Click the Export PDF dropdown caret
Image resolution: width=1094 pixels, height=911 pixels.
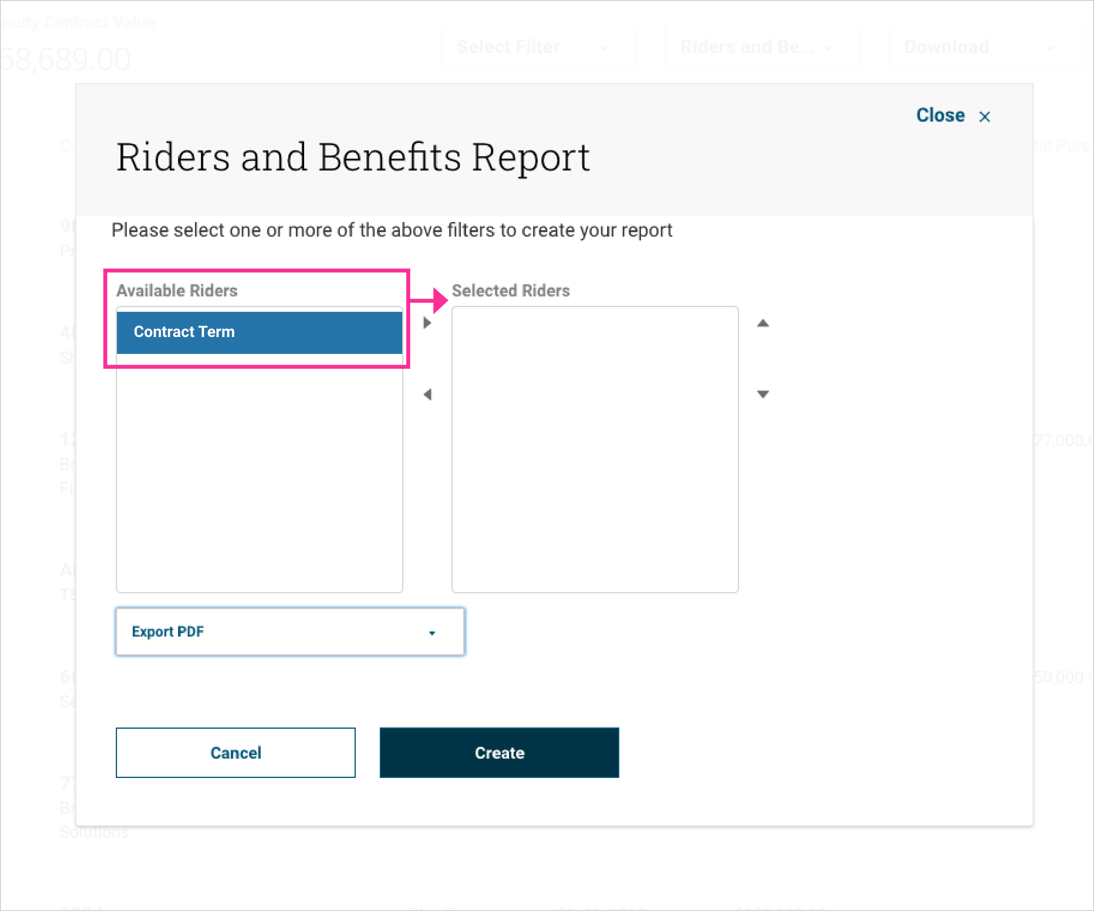click(x=432, y=633)
